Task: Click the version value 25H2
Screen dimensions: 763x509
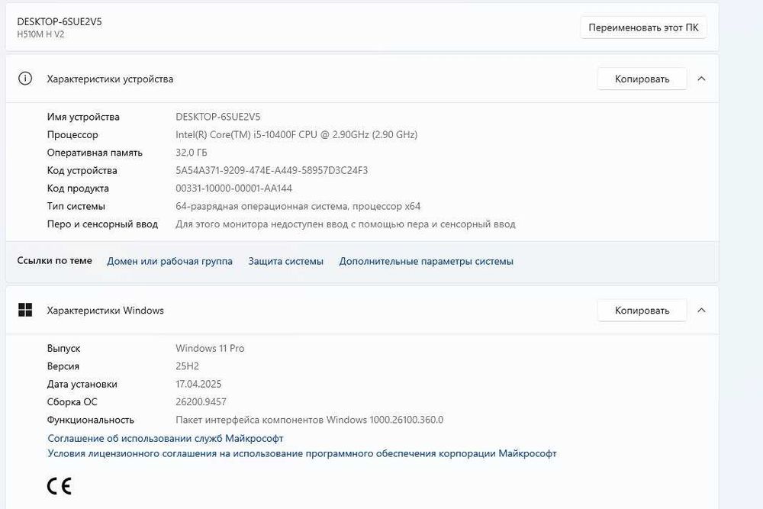Action: click(x=188, y=366)
